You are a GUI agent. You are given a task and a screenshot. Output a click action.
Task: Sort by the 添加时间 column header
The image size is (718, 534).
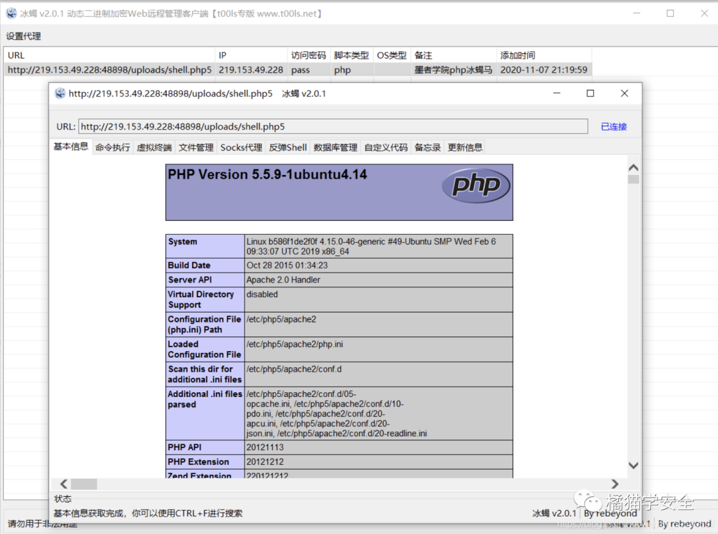(x=544, y=55)
